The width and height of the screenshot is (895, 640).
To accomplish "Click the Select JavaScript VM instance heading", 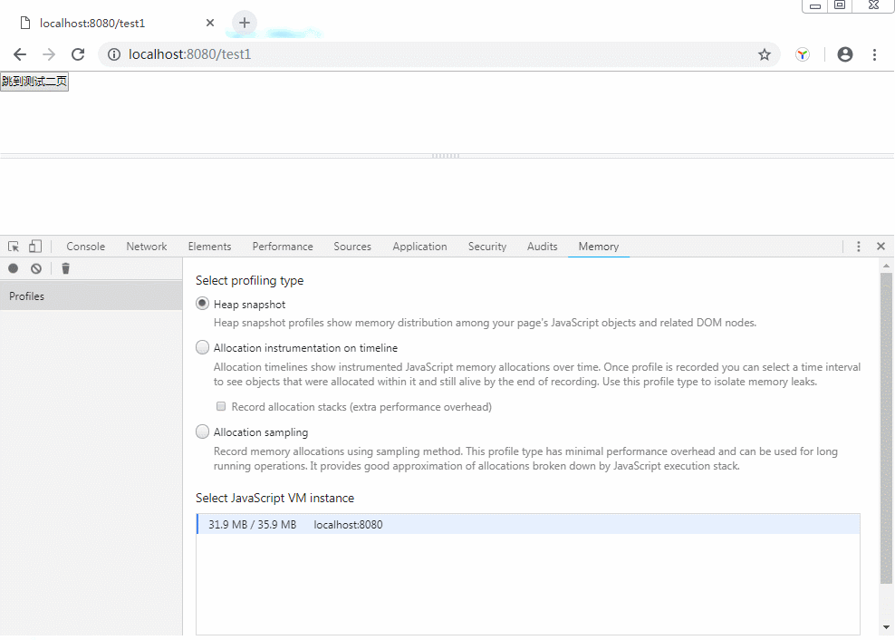I will pos(274,498).
